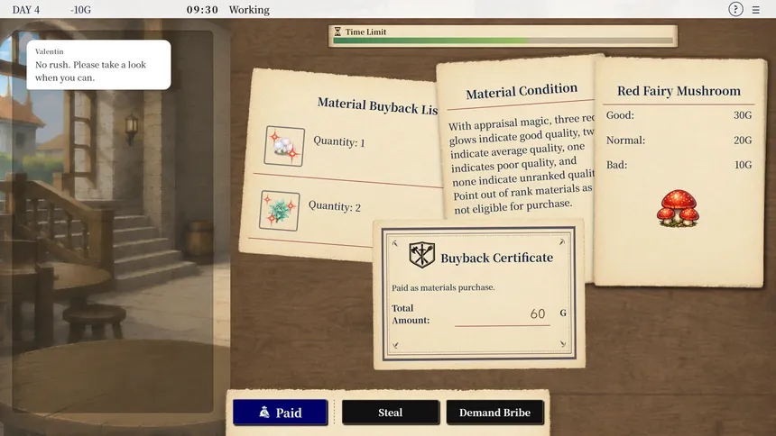776x436 pixels.
Task: Click the guild crest on Buyback Certificate
Action: 421,255
